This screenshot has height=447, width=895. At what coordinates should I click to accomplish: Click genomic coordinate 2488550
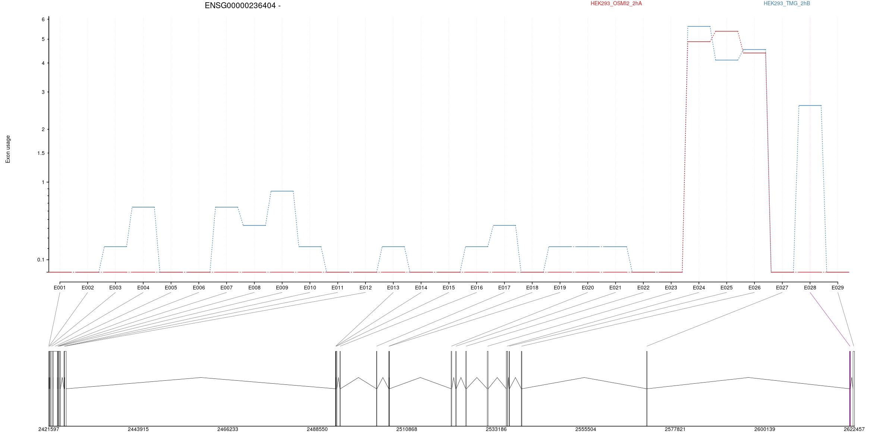tap(317, 429)
